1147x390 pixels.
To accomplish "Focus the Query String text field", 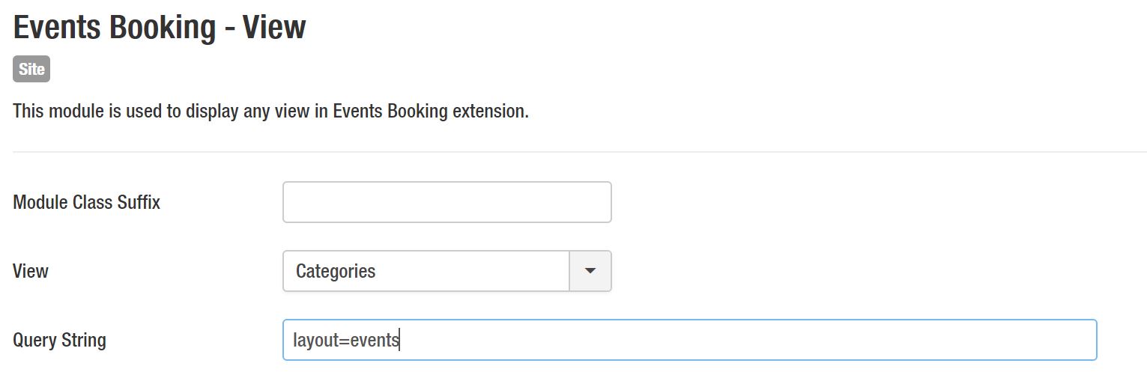I will [x=689, y=340].
